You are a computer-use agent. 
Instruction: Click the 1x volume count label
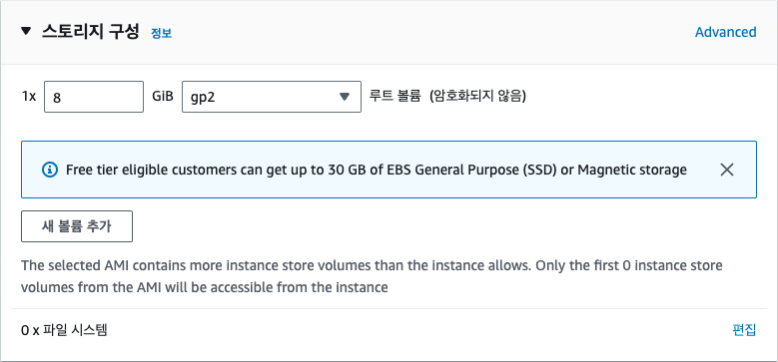(29, 97)
